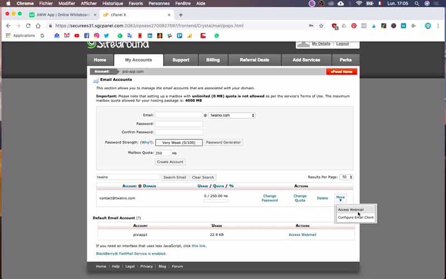Open the Slack bookmark
The image size is (446, 279).
169,36
